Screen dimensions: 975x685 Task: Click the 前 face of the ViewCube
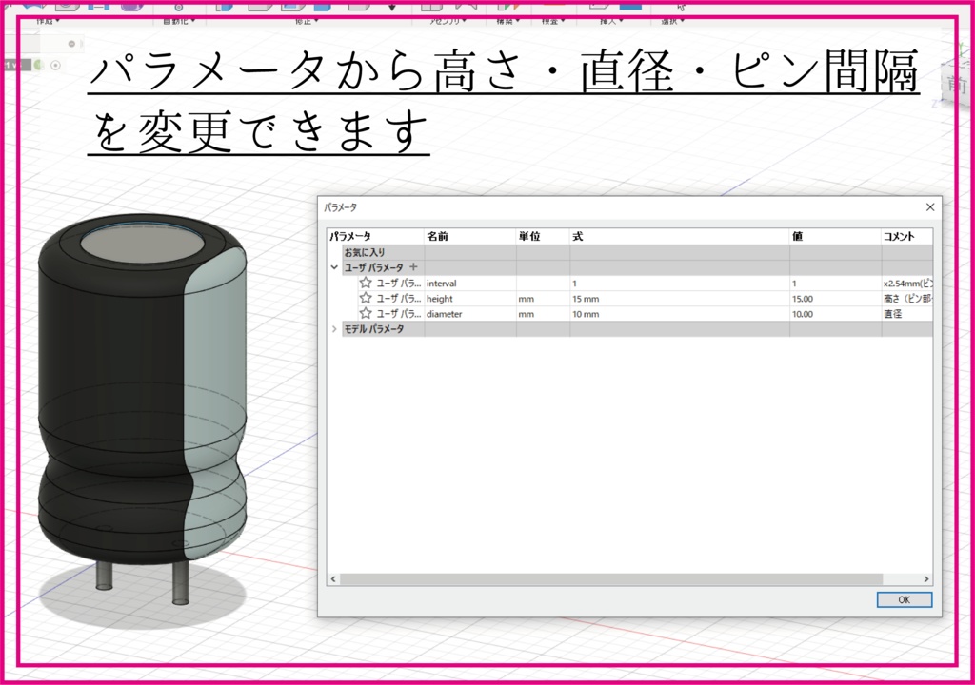[957, 84]
